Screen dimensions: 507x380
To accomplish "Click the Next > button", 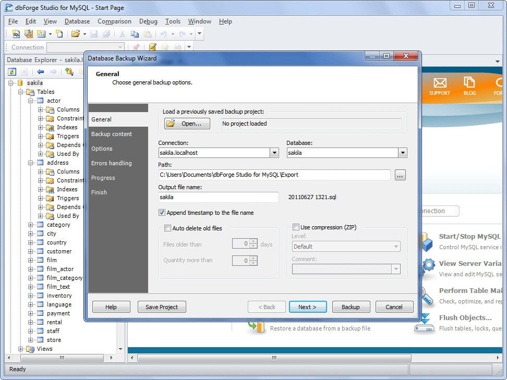I will [308, 307].
